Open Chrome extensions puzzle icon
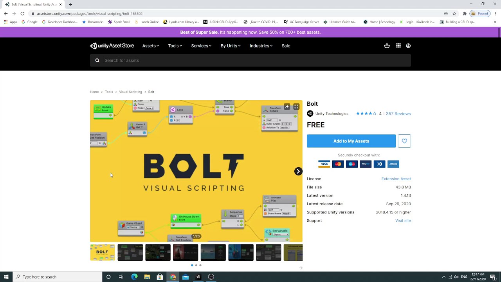 pos(465,13)
